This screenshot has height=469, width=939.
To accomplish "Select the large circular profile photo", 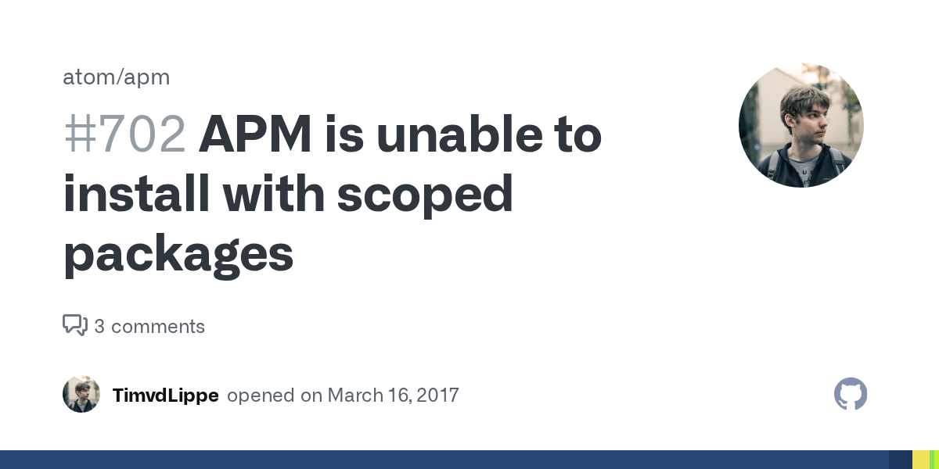I will click(801, 125).
